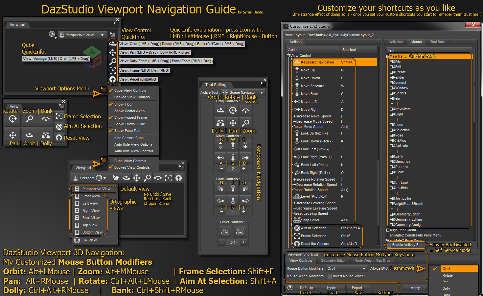Uncheck Show Aspect Frame in the options menu
483x296 pixels.
(x=130, y=117)
